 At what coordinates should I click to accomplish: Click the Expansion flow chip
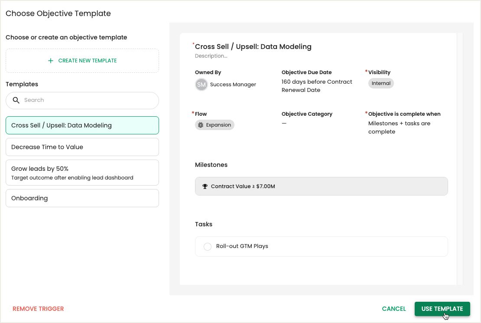click(x=214, y=125)
